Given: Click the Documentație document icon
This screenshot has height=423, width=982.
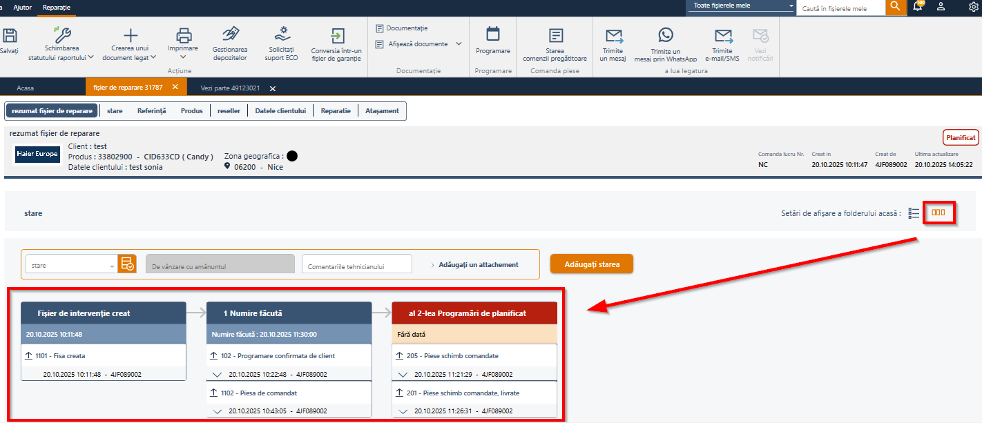Looking at the screenshot, I should coord(379,28).
